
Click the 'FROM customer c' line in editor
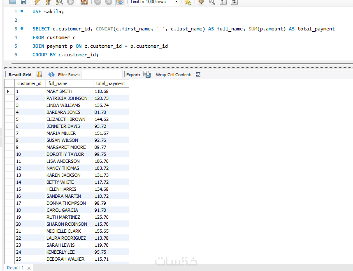54,37
